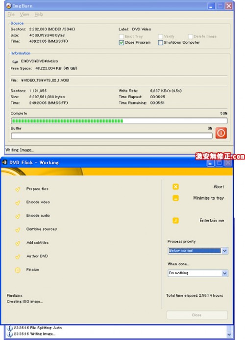
Task: Click the checkmark icon beside Add subtitles
Action: (x=18, y=243)
